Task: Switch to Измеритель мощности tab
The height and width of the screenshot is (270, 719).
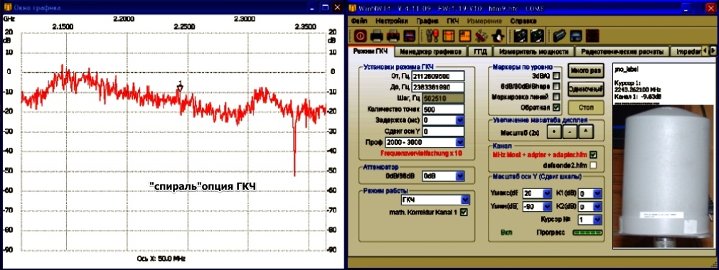Action: tap(535, 52)
